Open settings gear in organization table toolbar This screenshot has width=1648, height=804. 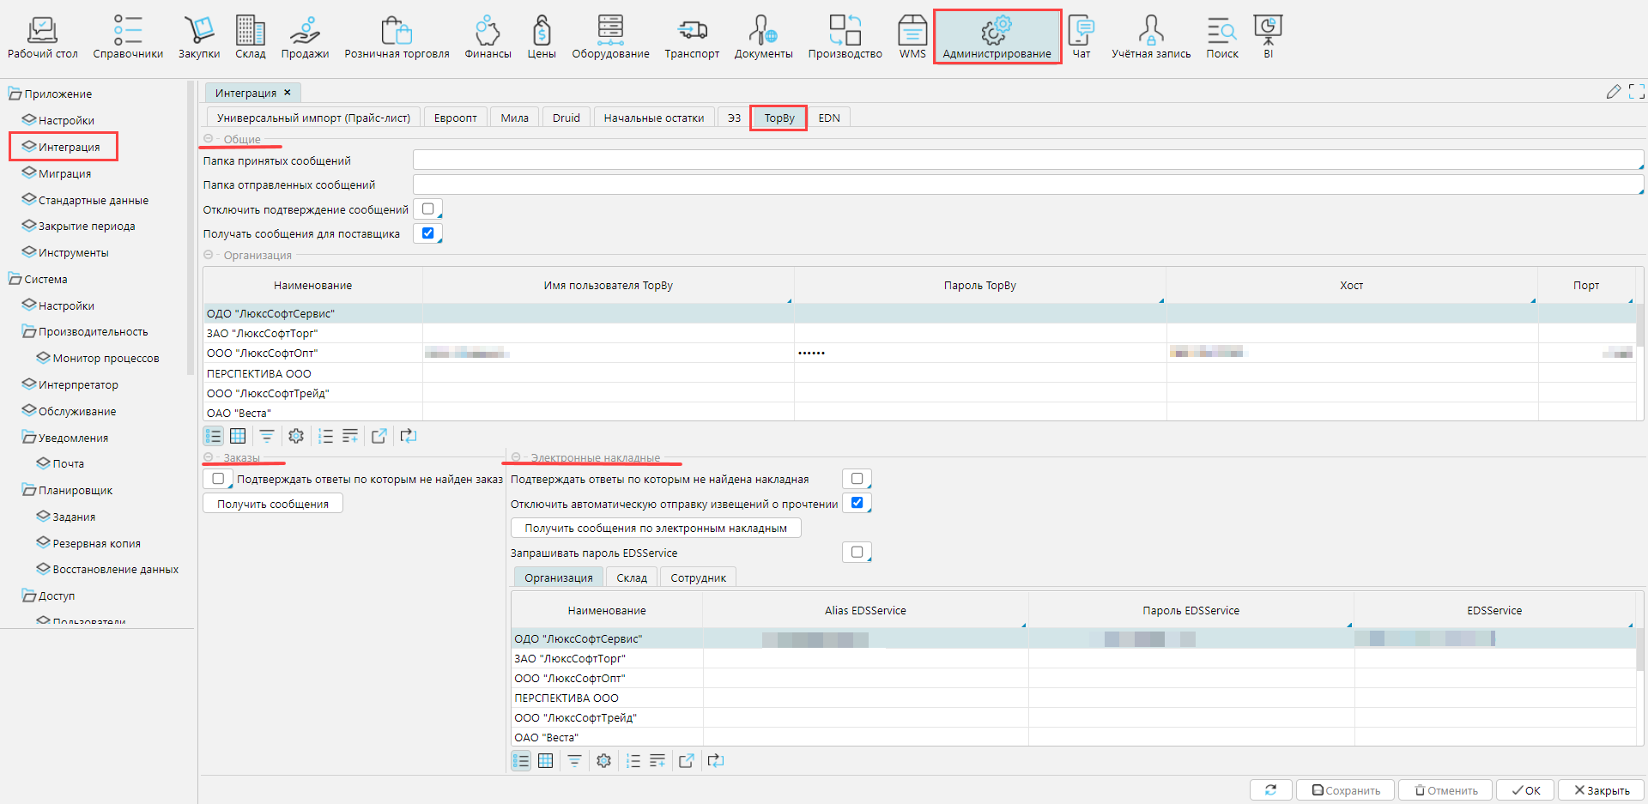pyautogui.click(x=296, y=436)
